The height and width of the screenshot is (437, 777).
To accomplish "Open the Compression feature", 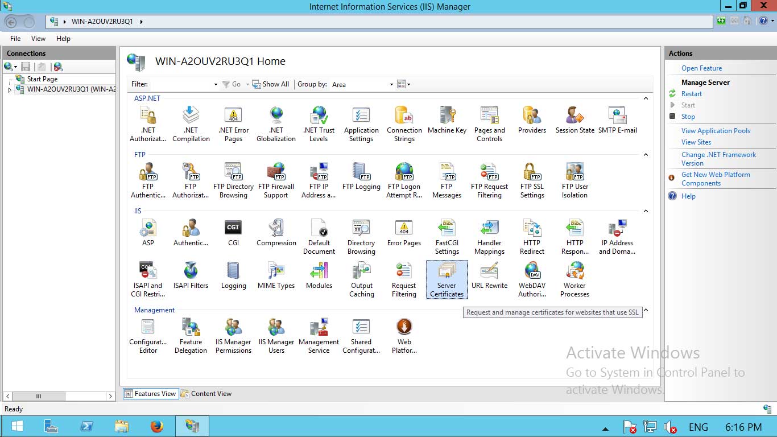I will point(276,233).
